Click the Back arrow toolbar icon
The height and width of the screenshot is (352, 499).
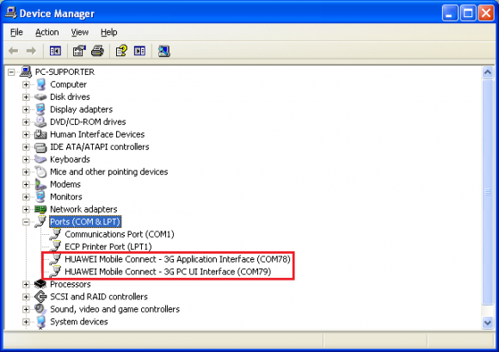click(x=14, y=51)
